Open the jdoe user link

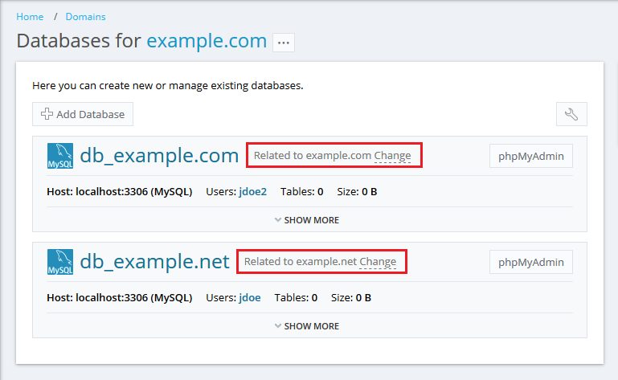click(x=249, y=297)
